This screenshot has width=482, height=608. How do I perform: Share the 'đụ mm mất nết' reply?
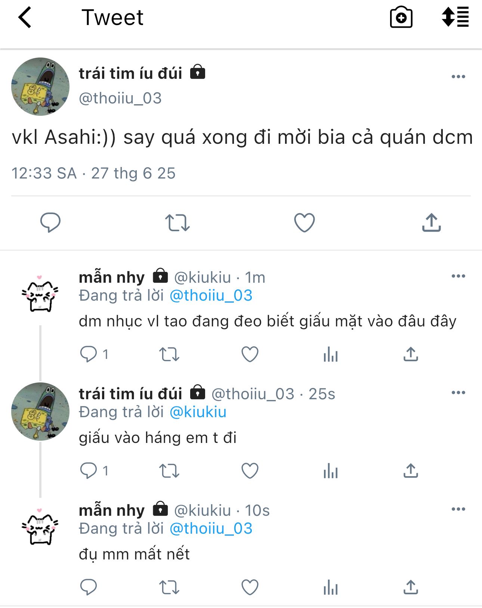coord(411,587)
